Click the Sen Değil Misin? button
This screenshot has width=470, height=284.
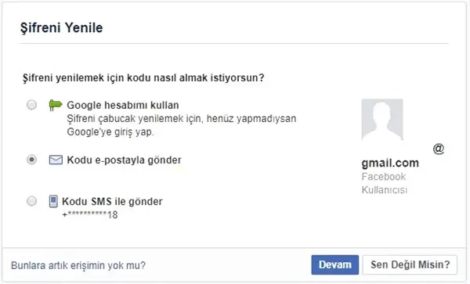pyautogui.click(x=410, y=264)
